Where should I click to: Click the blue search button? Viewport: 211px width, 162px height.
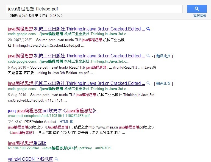tap(197, 9)
